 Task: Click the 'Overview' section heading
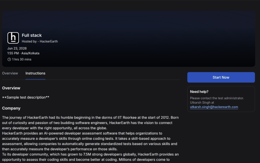[x=11, y=88]
